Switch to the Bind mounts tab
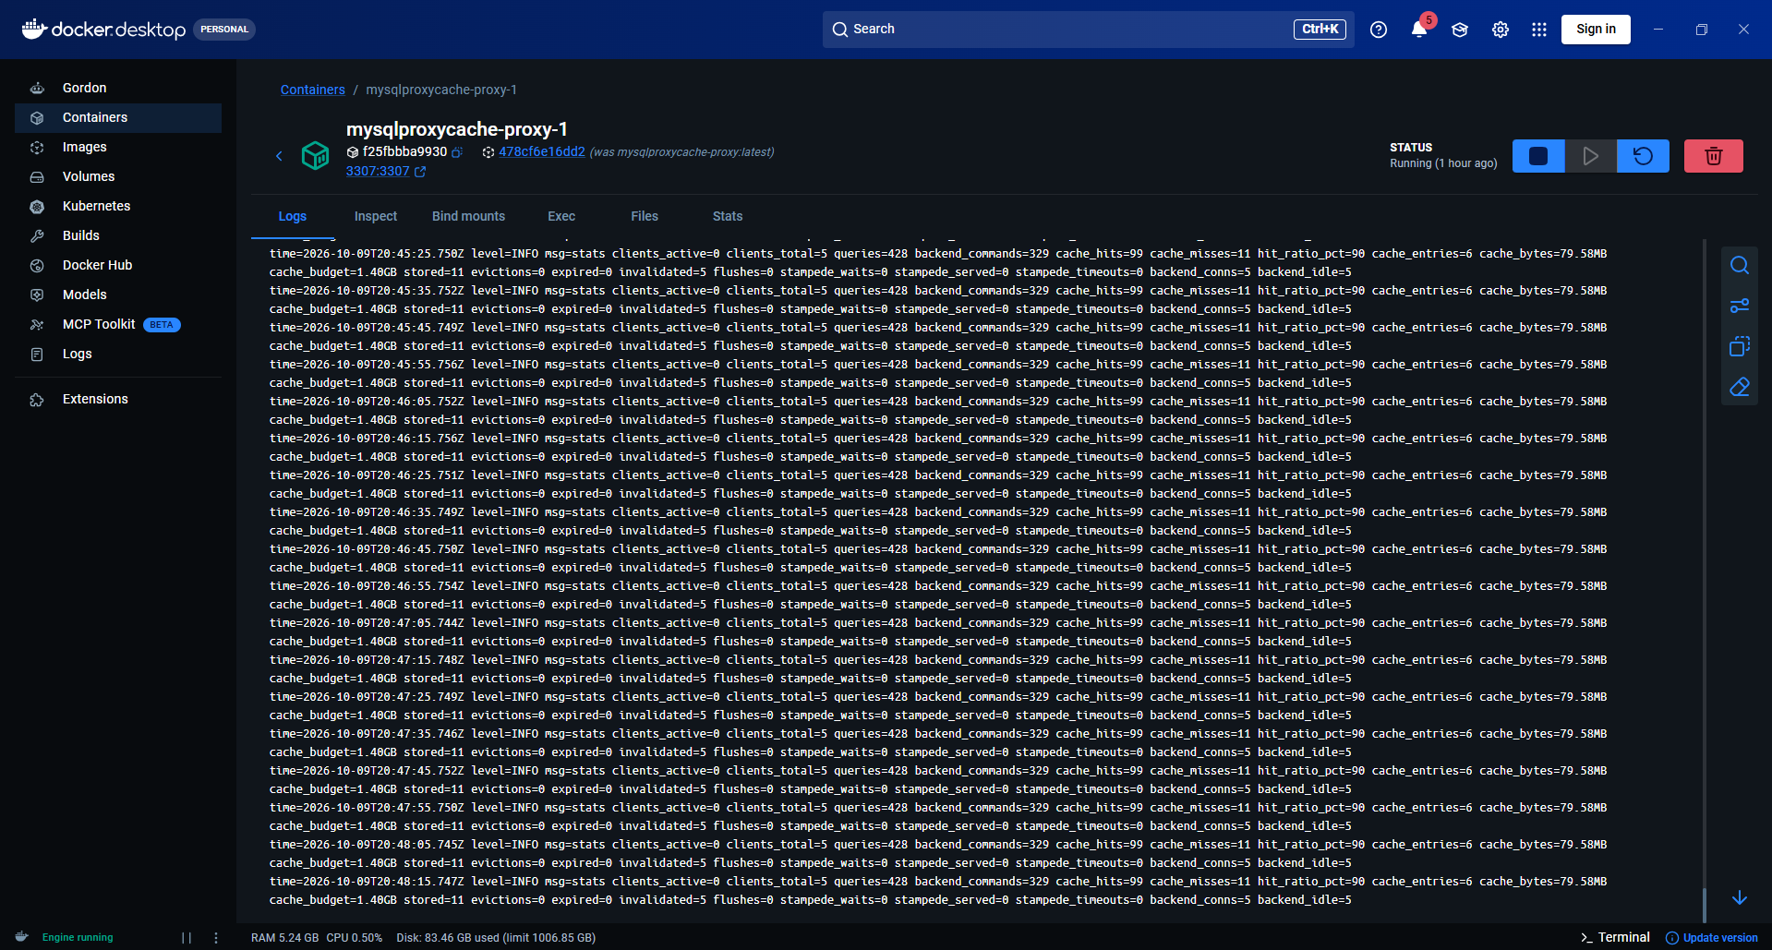This screenshot has width=1772, height=950. tap(468, 216)
